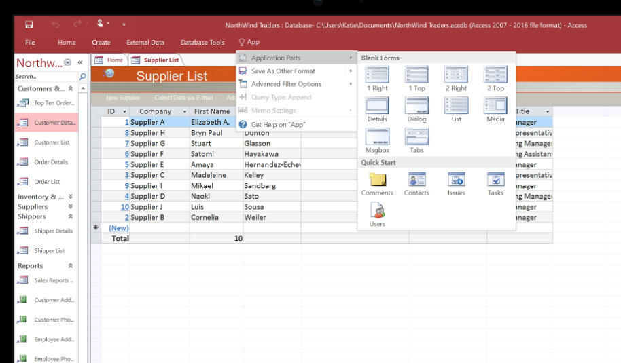Open the Company column filter dropdown
This screenshot has height=363, width=621.
click(185, 111)
